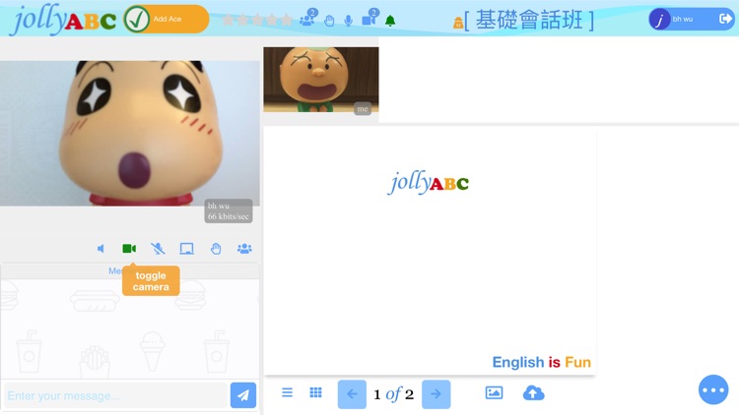Open the participants icon in the header
Viewport: 739px width, 415px height.
coord(308,18)
